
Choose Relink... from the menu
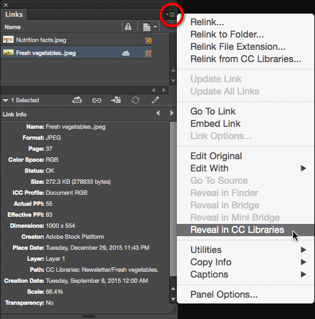coord(245,22)
